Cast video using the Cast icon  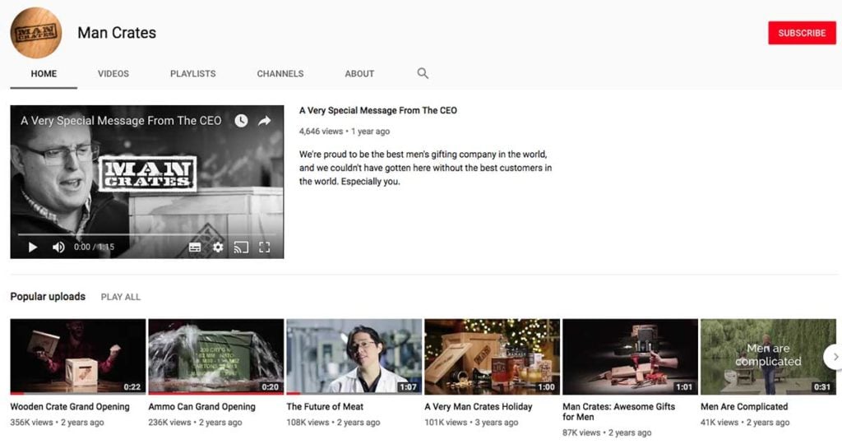click(241, 247)
